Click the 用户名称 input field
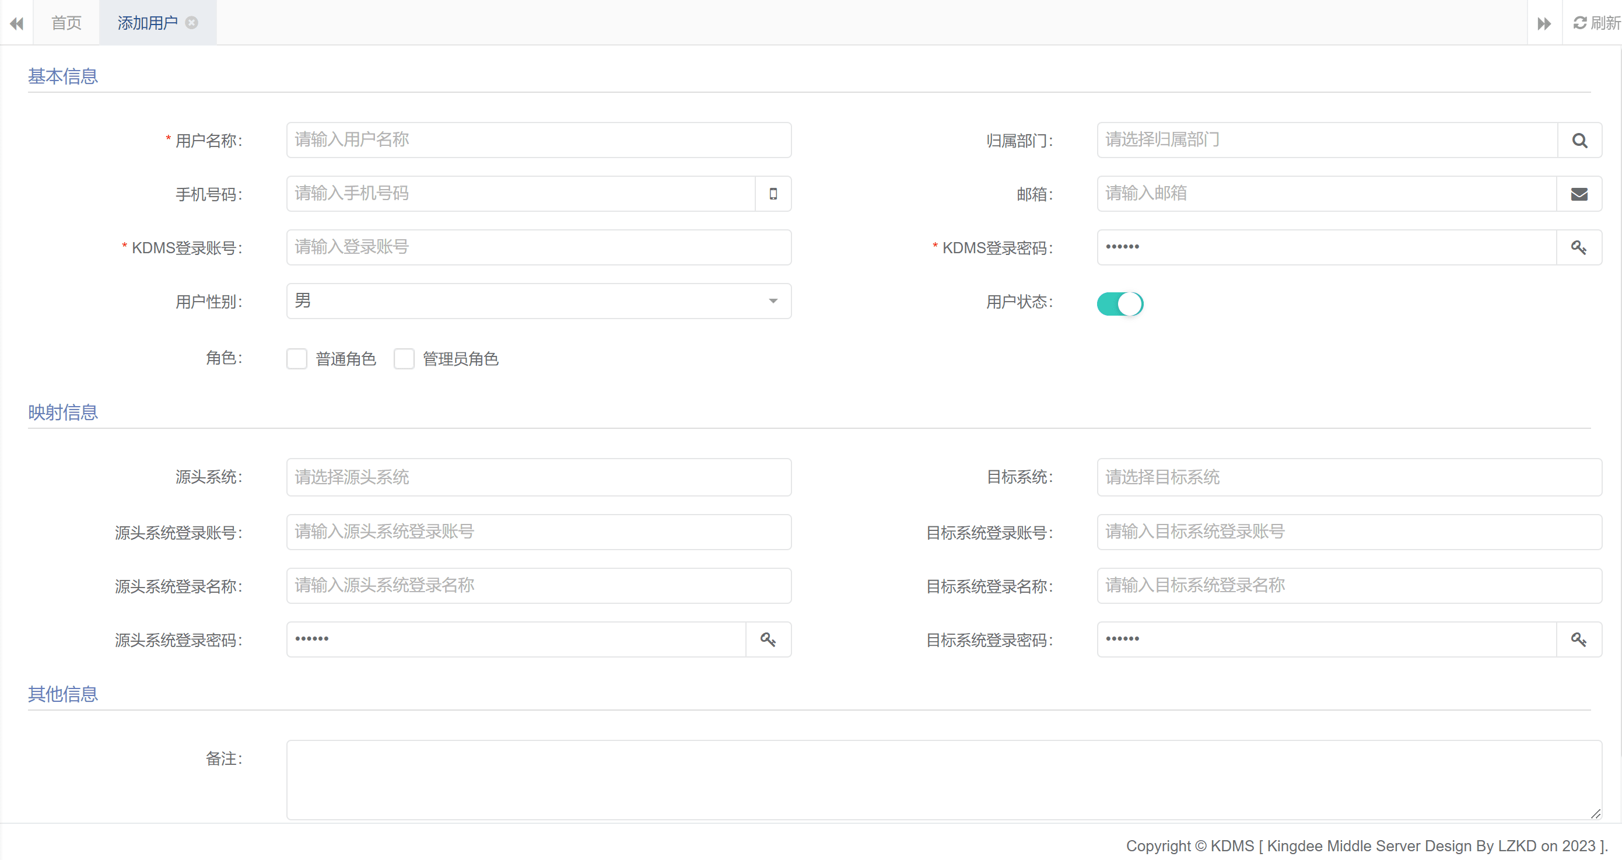This screenshot has width=1622, height=860. coord(538,140)
